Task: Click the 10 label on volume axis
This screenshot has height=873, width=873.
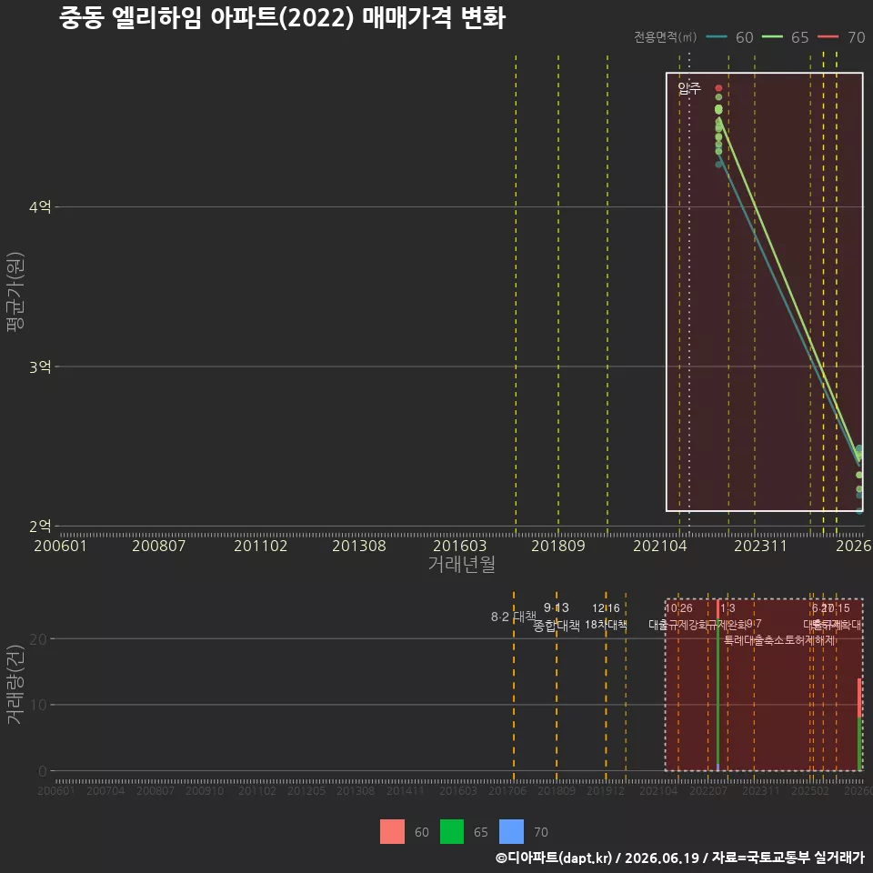Action: click(38, 705)
